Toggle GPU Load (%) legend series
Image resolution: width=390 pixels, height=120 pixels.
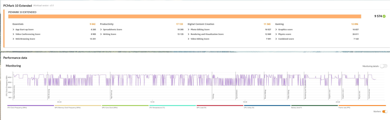(220, 106)
